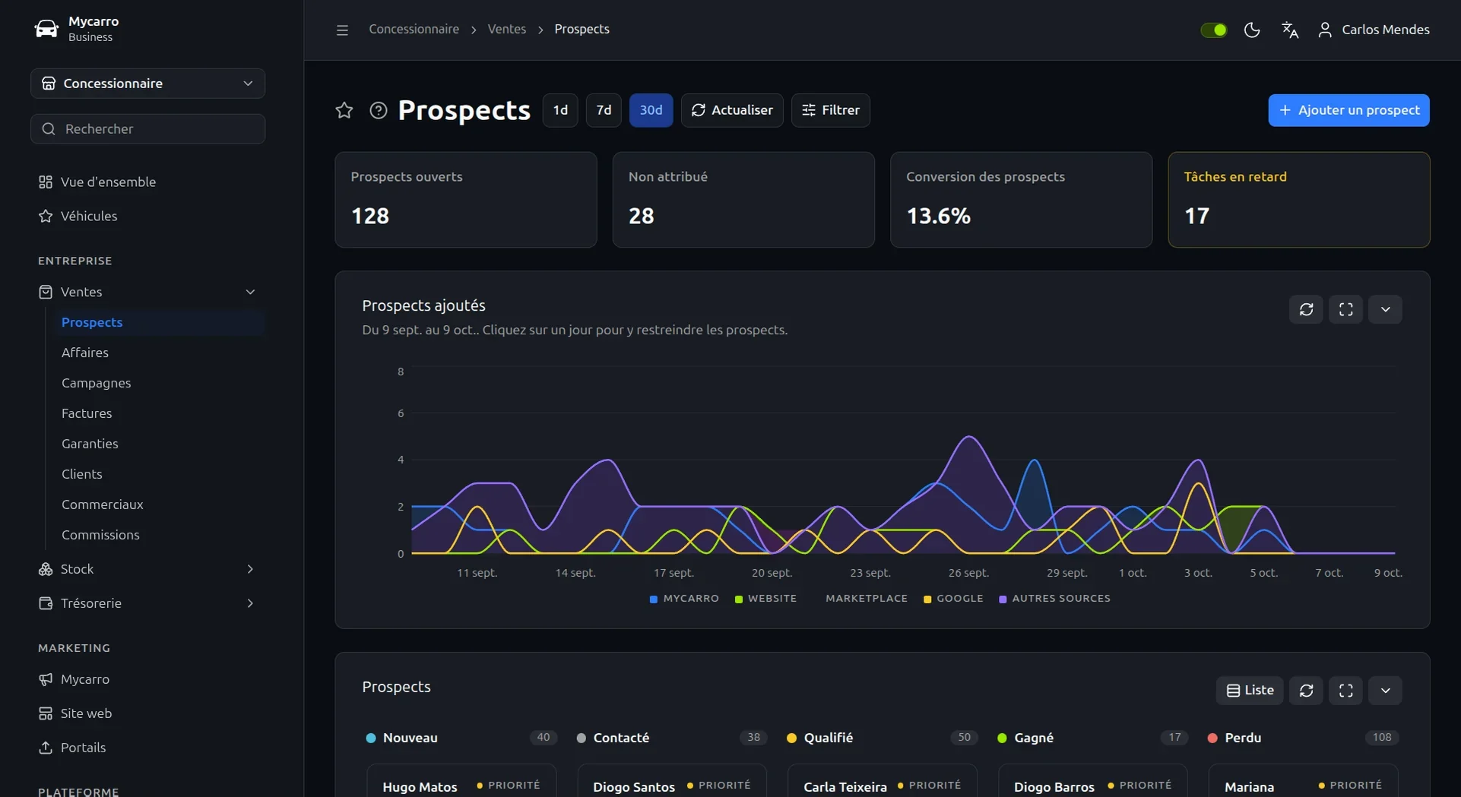Open the Concessionnaire dropdown

tap(147, 84)
